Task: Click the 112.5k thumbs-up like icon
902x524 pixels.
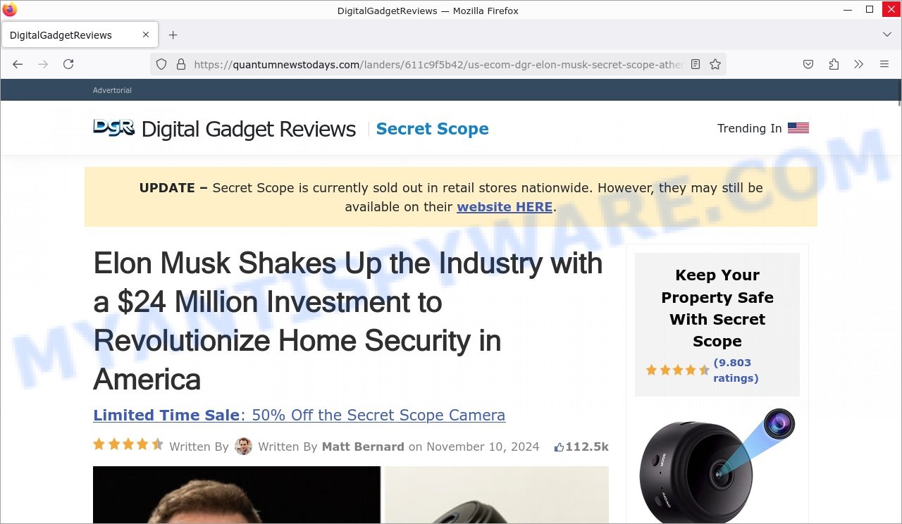Action: pyautogui.click(x=560, y=447)
